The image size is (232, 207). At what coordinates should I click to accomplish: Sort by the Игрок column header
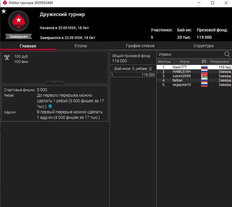185,62
